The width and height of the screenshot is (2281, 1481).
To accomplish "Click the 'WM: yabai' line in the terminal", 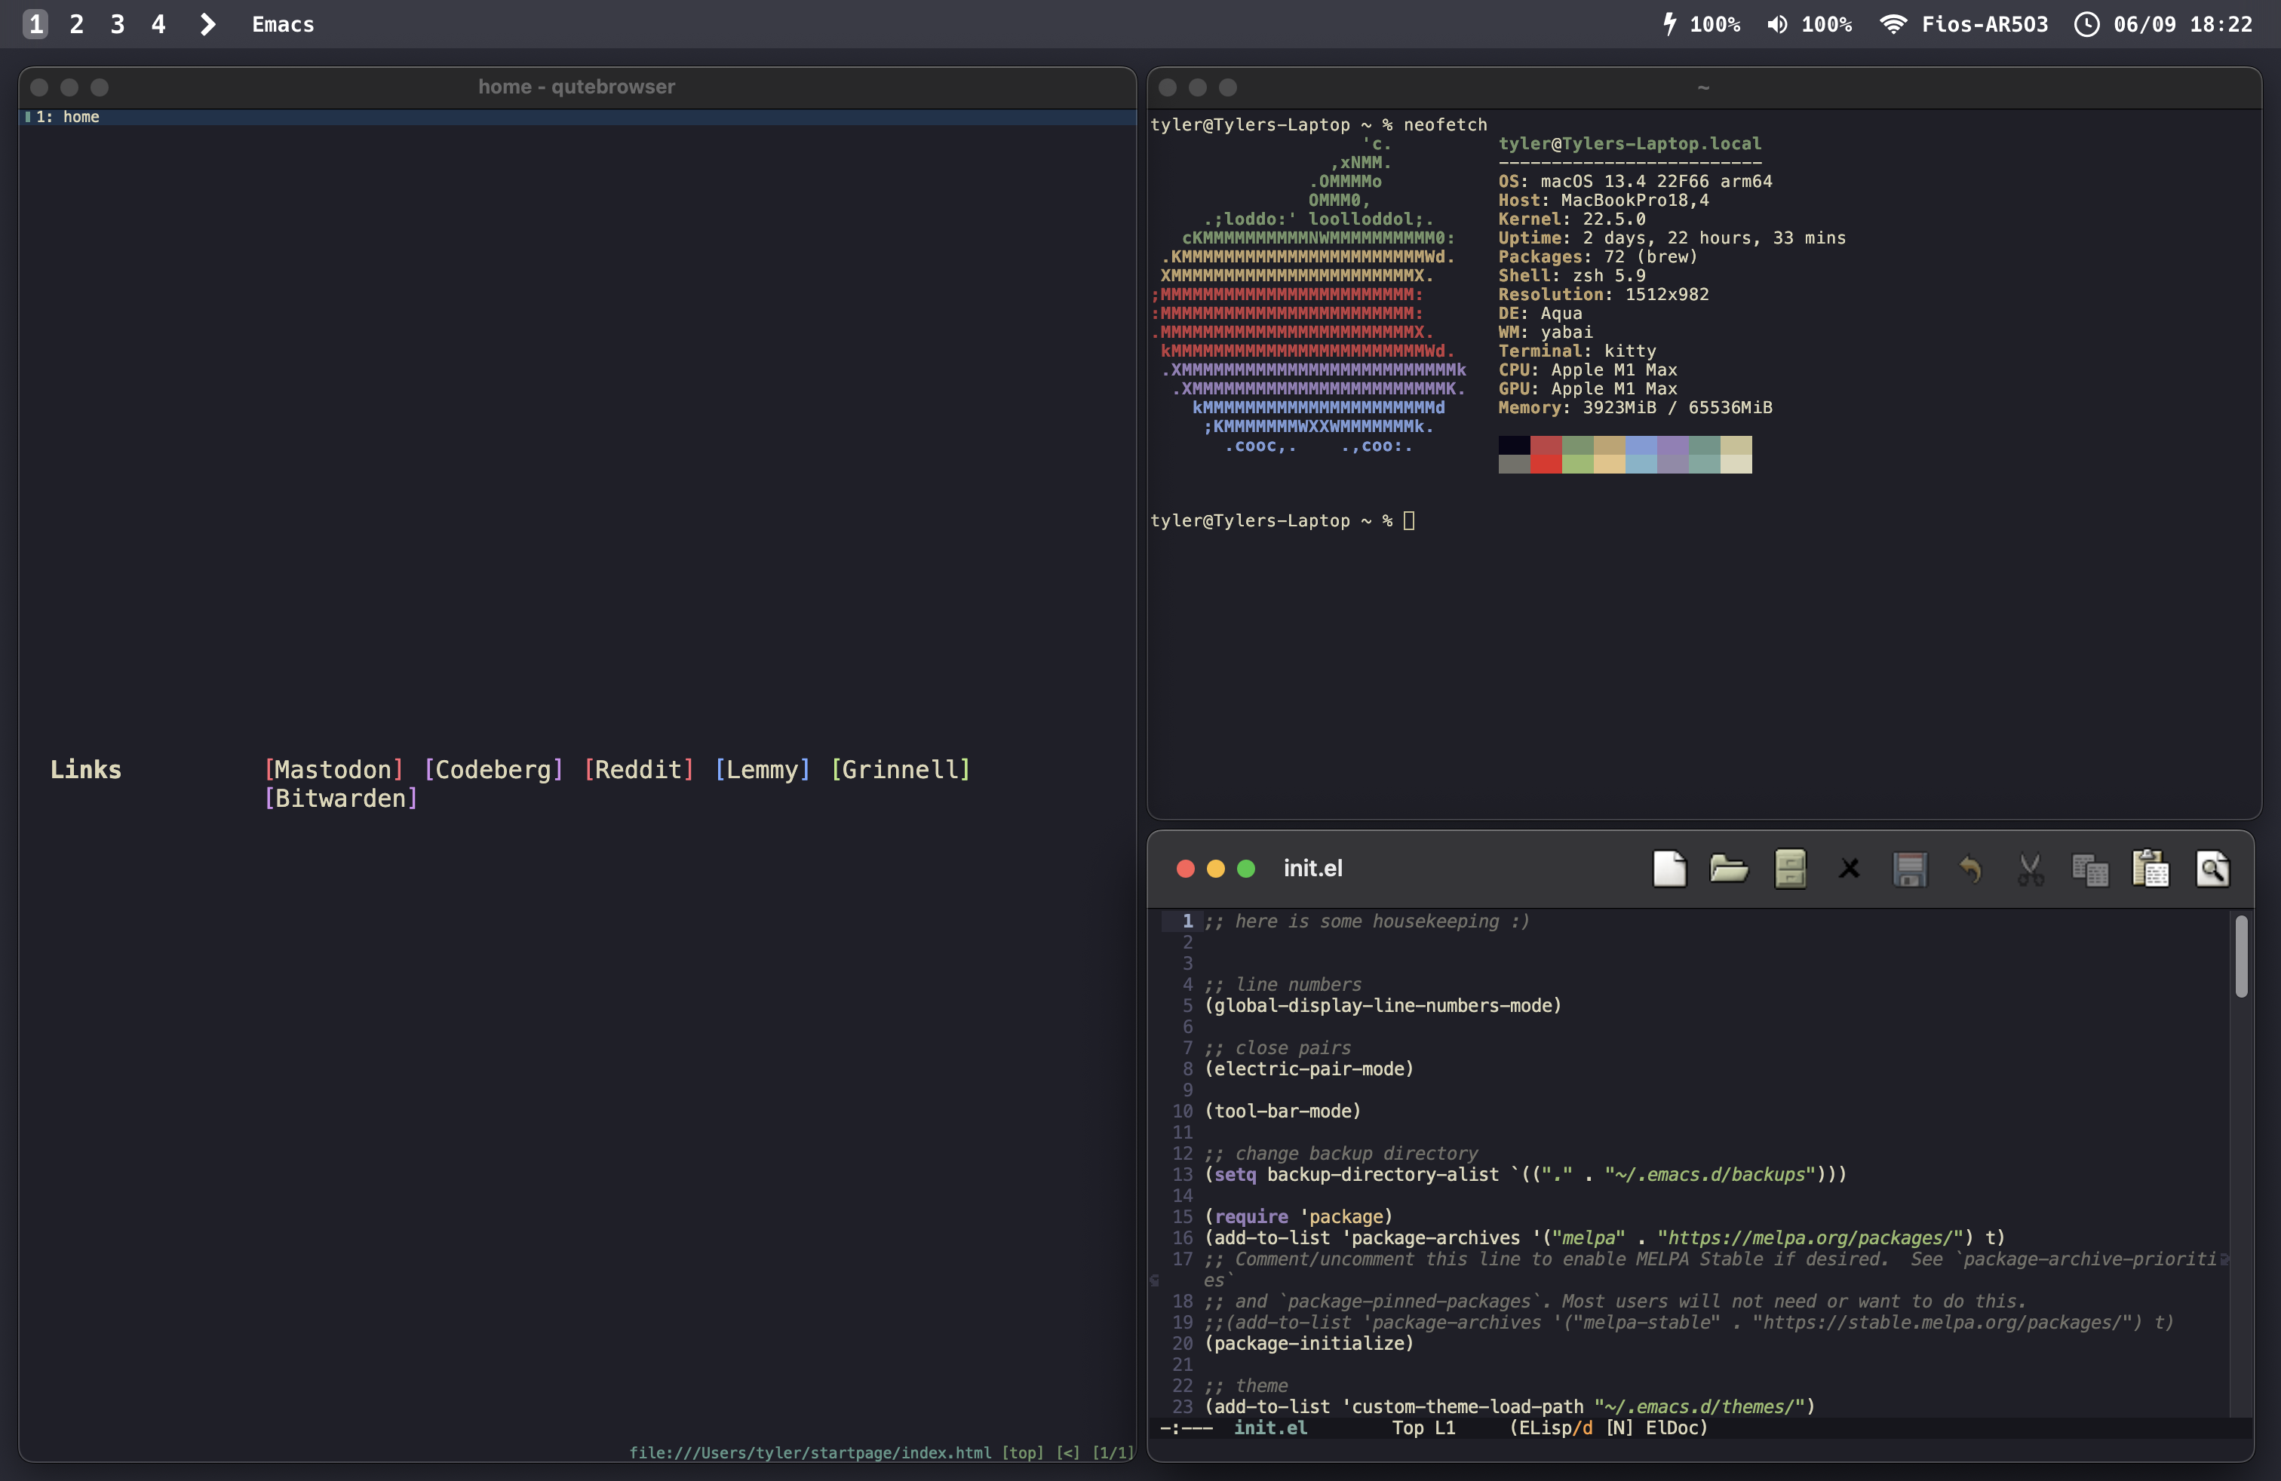I will [1545, 333].
